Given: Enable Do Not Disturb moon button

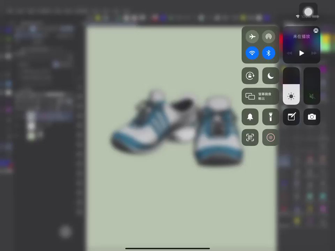Looking at the screenshot, I should tap(270, 76).
